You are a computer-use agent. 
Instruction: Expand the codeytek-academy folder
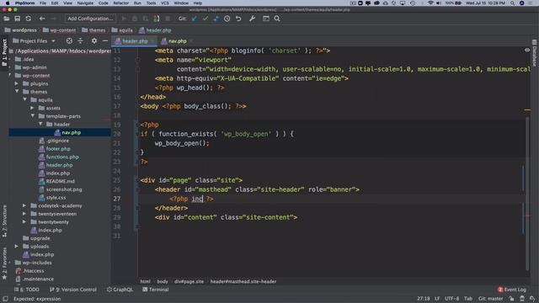[x=24, y=205]
